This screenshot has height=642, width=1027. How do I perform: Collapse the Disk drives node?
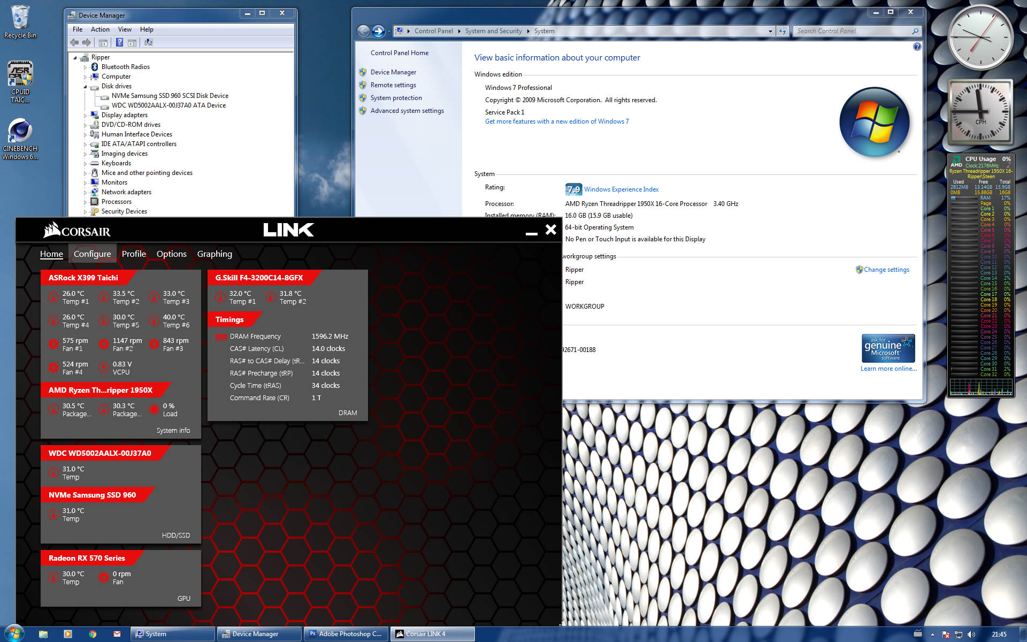pyautogui.click(x=85, y=86)
